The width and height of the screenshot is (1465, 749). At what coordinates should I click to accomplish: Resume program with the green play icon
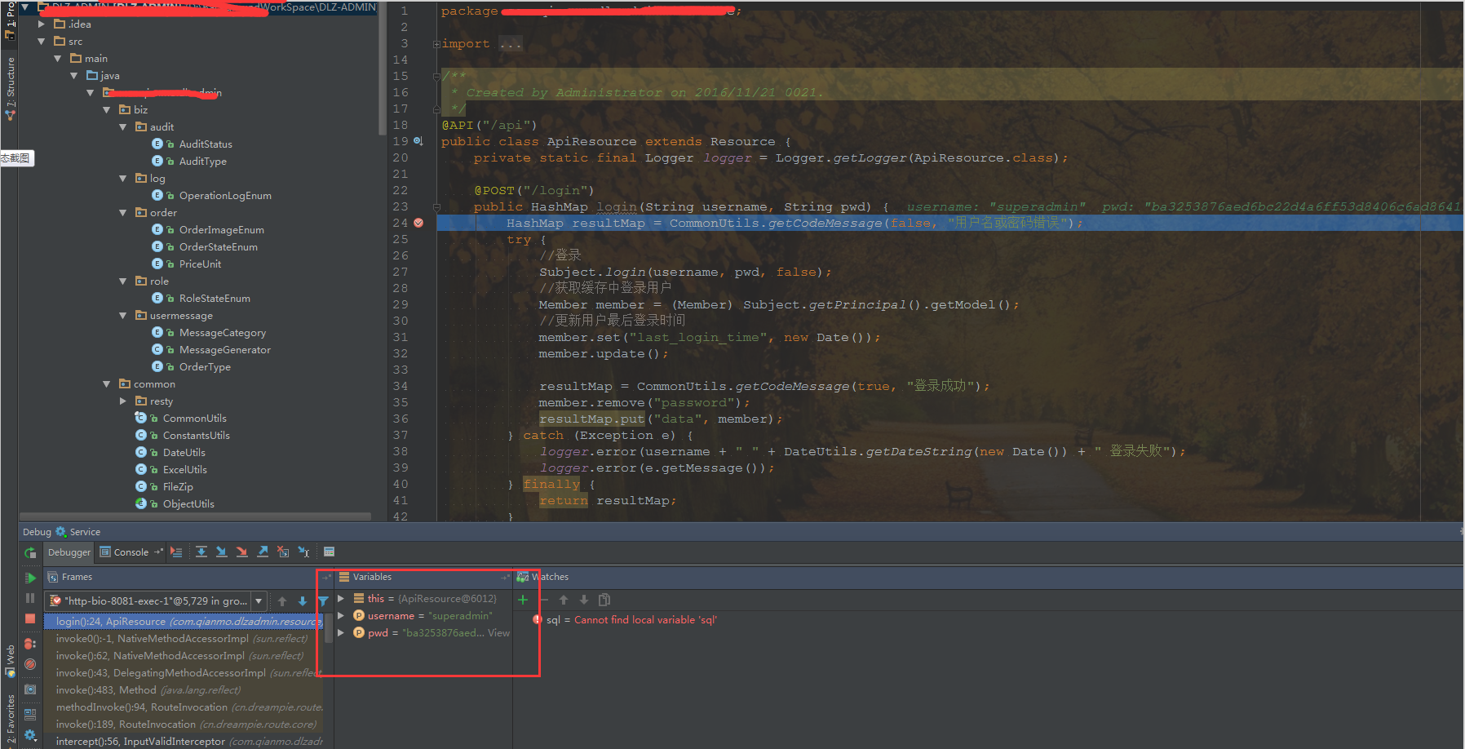pyautogui.click(x=30, y=578)
